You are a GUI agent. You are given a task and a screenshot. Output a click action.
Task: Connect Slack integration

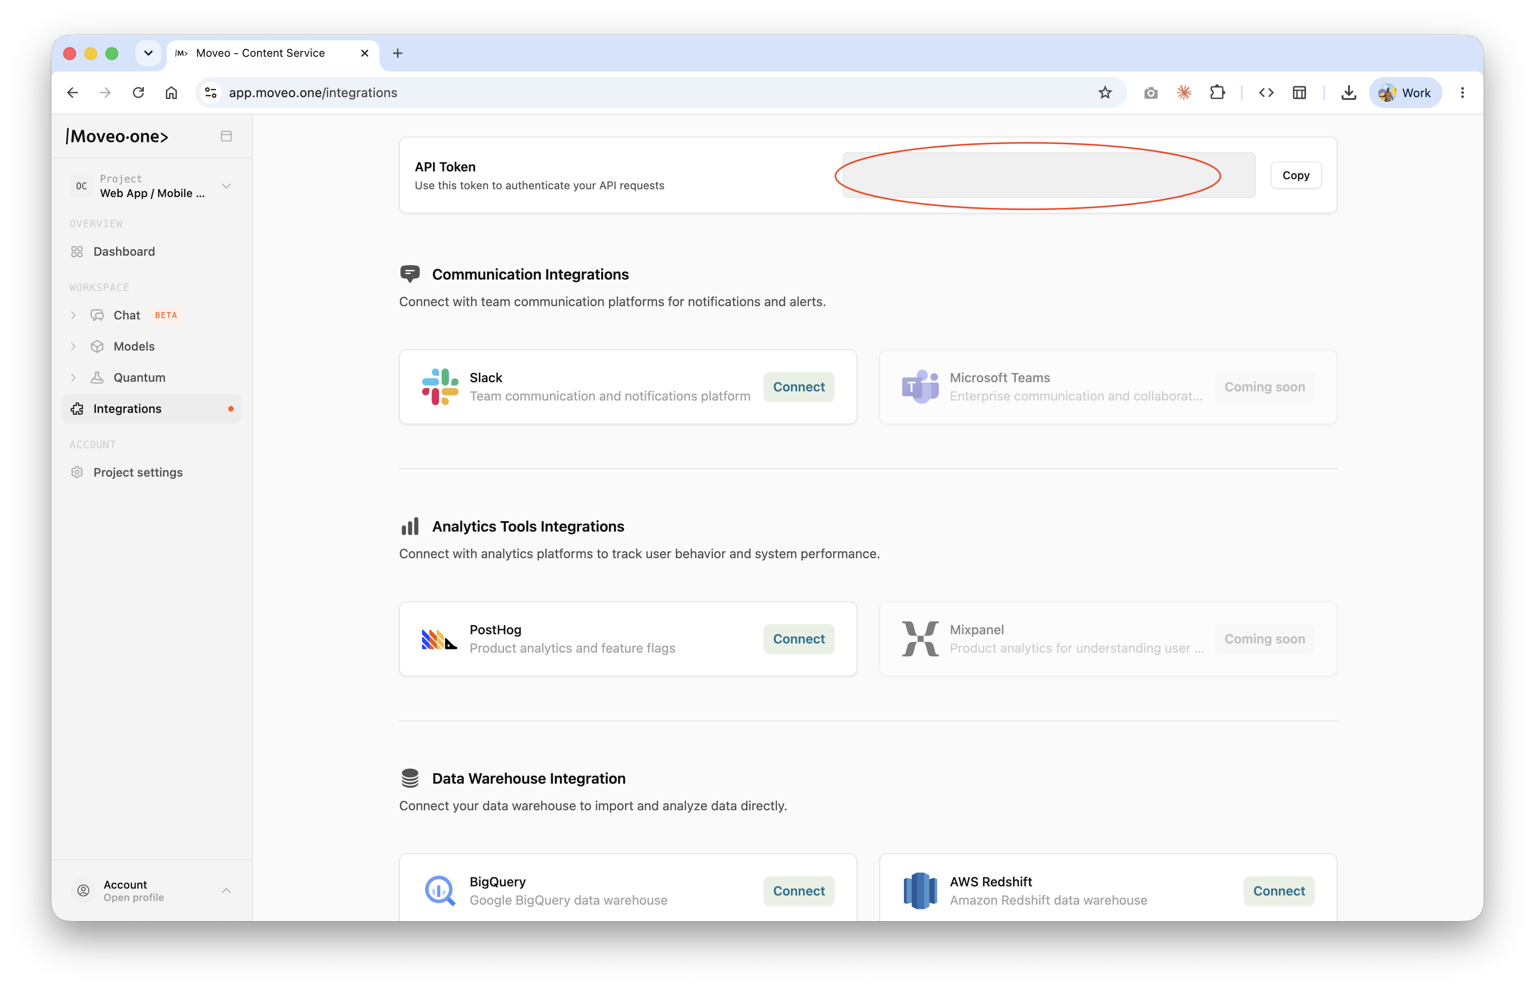coord(798,387)
